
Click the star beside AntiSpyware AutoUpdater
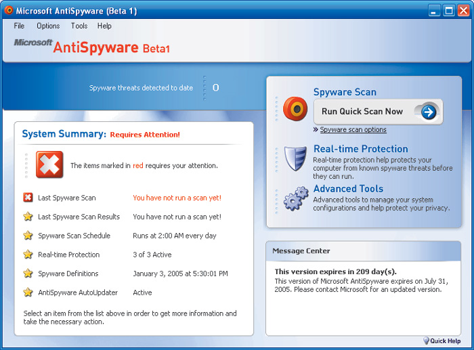[28, 292]
